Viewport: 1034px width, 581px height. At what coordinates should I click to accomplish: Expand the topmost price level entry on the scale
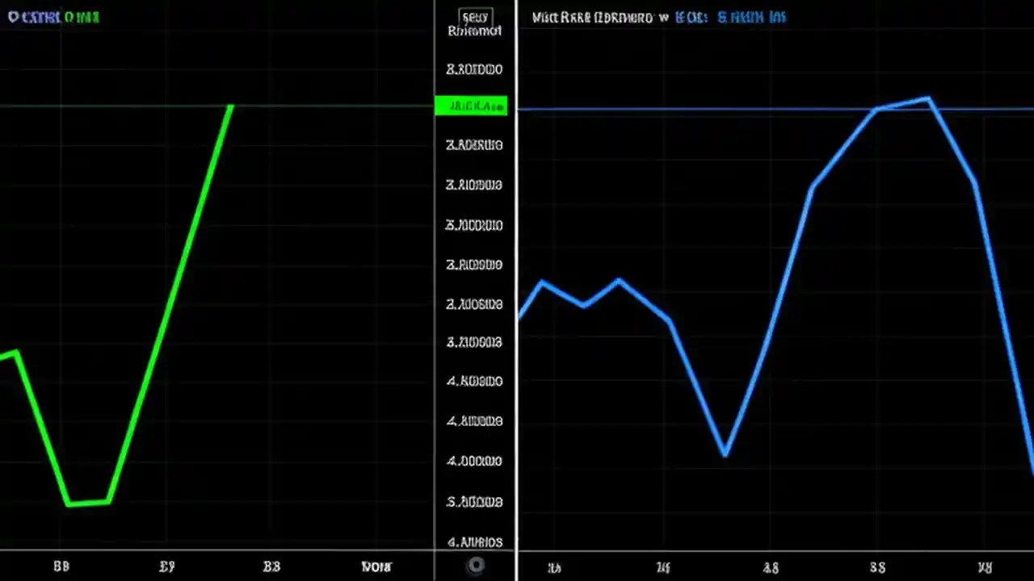click(x=474, y=69)
